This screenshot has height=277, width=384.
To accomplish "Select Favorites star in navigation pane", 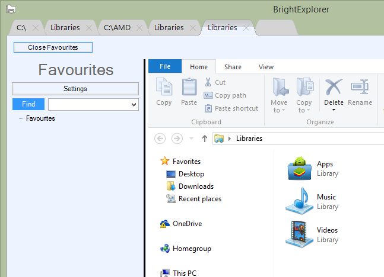I will click(165, 161).
